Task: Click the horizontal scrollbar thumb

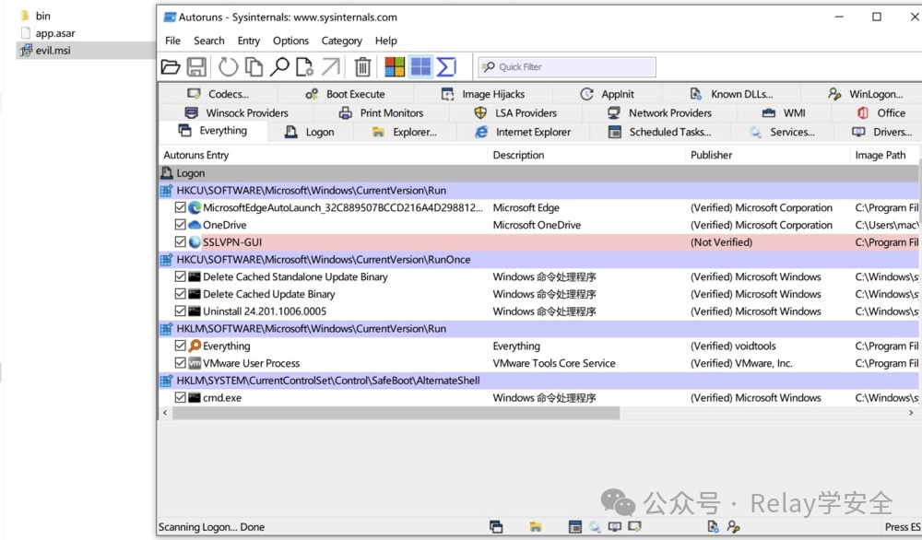Action: point(396,413)
